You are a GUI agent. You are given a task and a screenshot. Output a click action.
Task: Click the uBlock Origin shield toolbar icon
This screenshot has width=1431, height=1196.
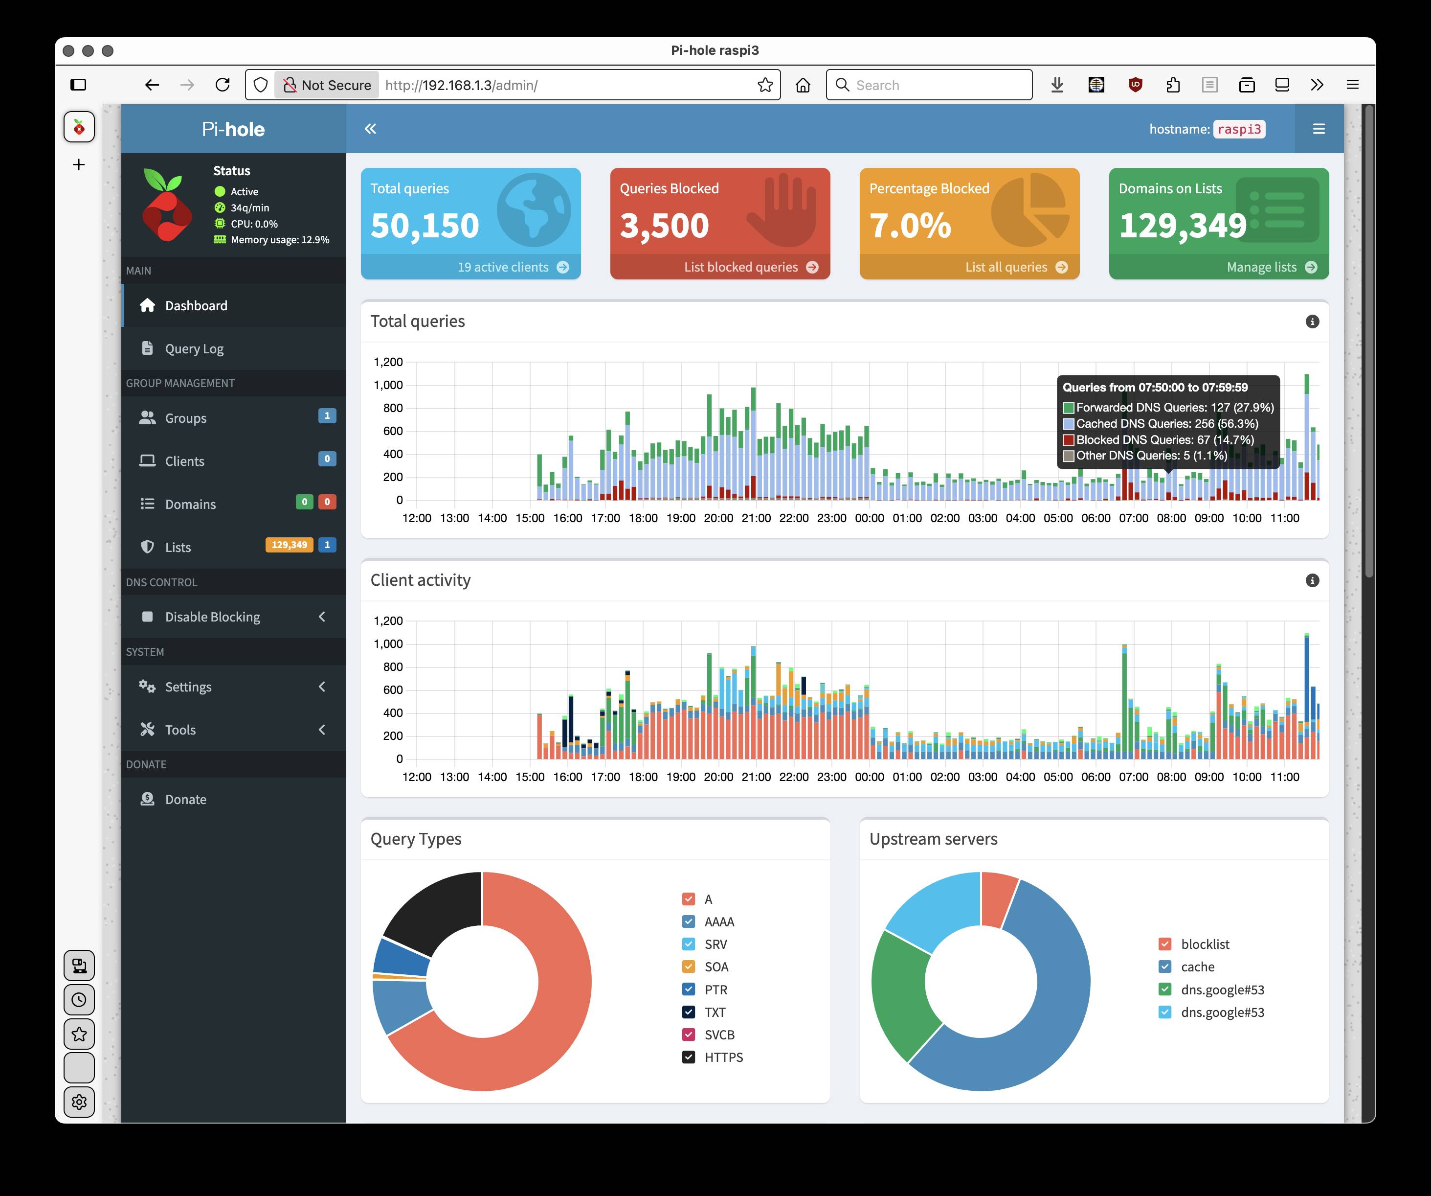pos(1135,85)
